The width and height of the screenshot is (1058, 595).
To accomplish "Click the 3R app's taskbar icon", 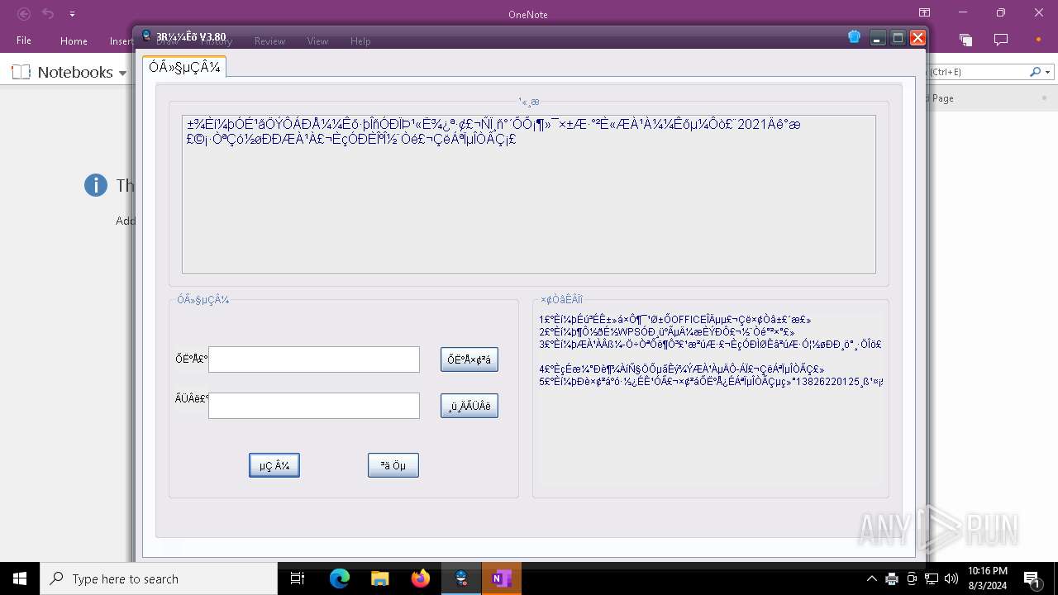I will coord(461,578).
